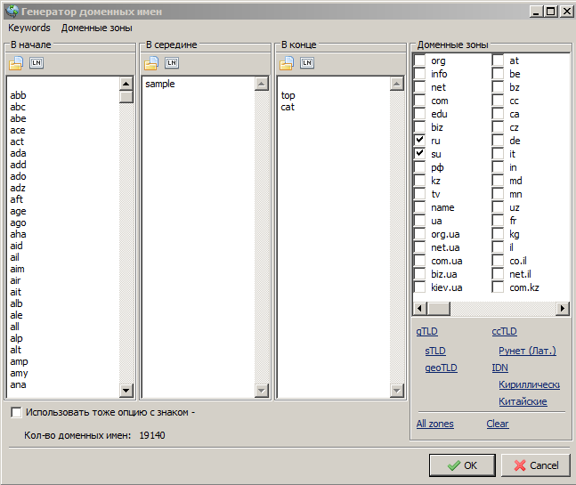
Task: Check the co.il domain zone
Action: click(498, 261)
